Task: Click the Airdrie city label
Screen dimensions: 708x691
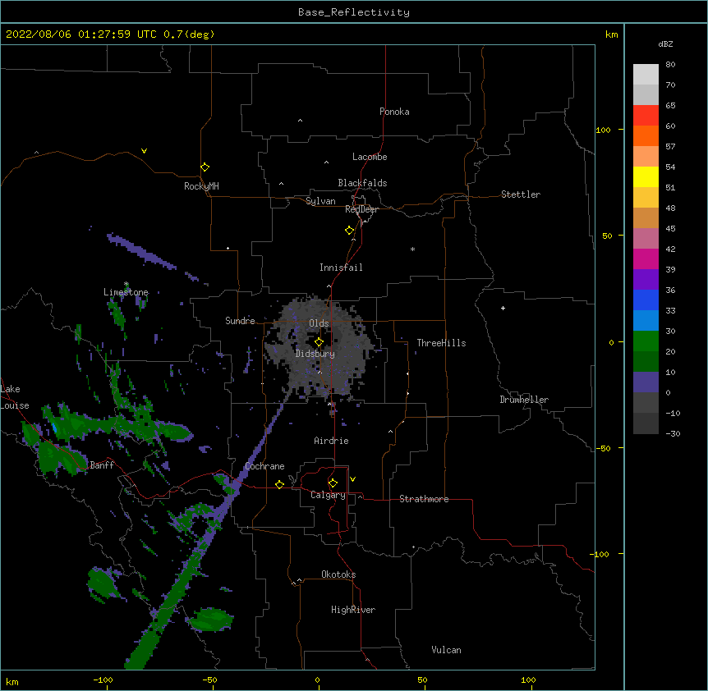Action: 332,441
